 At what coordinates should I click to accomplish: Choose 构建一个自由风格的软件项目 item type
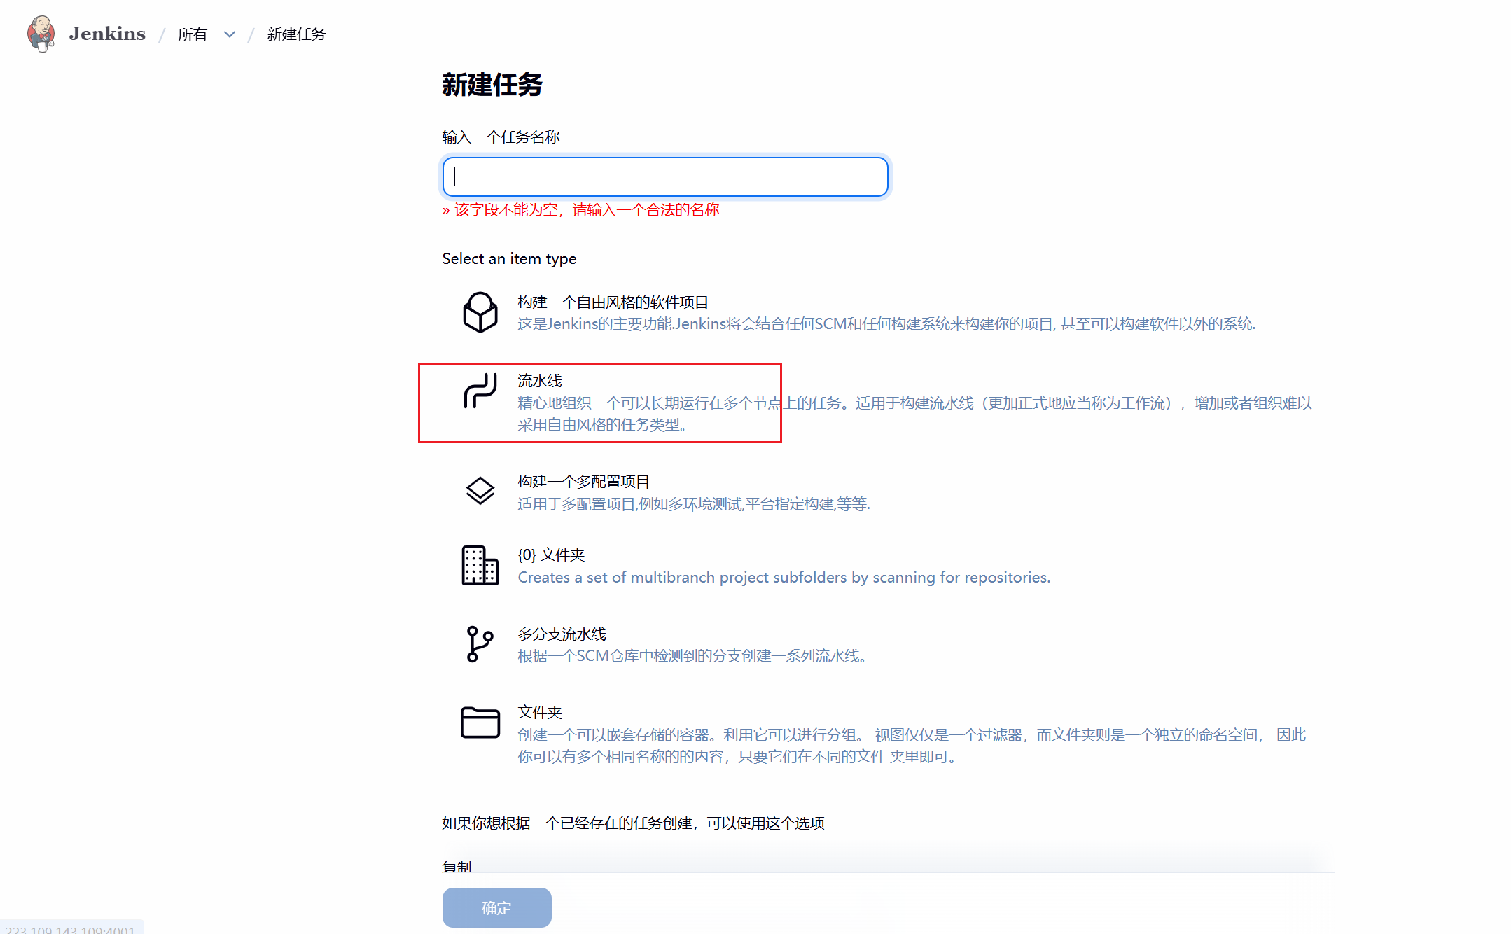pyautogui.click(x=613, y=302)
